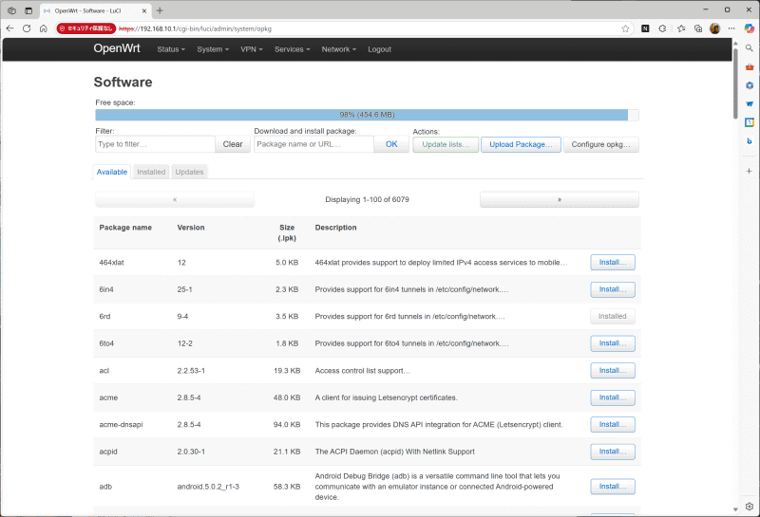Screen dimensions: 760x517
Task: Open favorites list icon
Action: [681, 28]
